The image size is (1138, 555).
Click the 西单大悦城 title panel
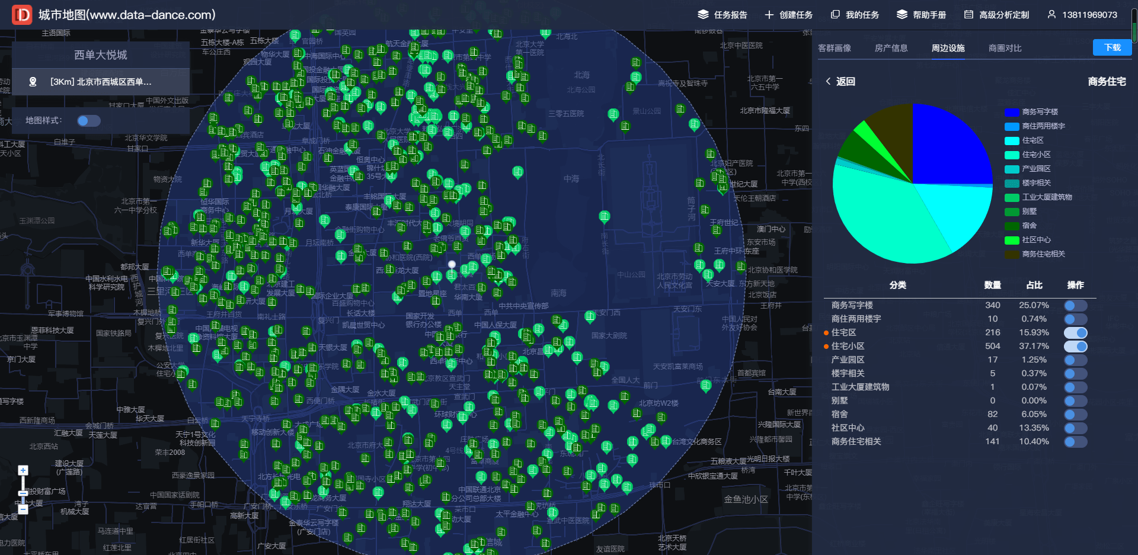point(101,55)
